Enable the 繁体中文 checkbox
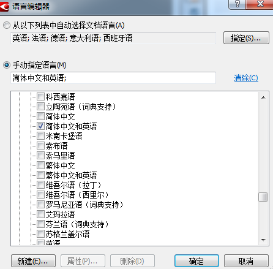 [x=40, y=165]
